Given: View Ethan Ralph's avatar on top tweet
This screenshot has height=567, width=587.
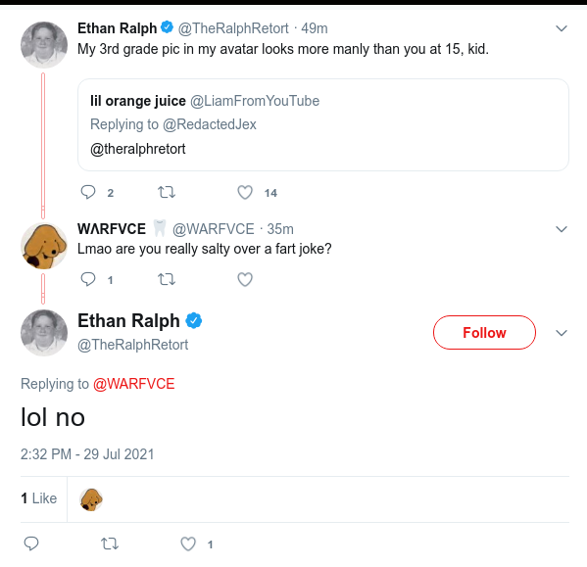Looking at the screenshot, I should (44, 45).
